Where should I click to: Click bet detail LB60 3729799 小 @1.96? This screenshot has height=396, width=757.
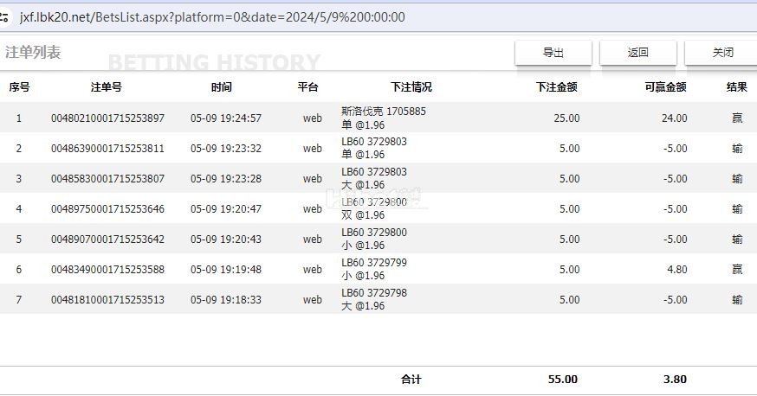pos(374,269)
